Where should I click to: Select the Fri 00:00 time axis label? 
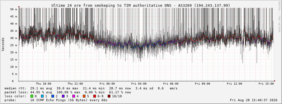pyautogui.click(x=107, y=84)
